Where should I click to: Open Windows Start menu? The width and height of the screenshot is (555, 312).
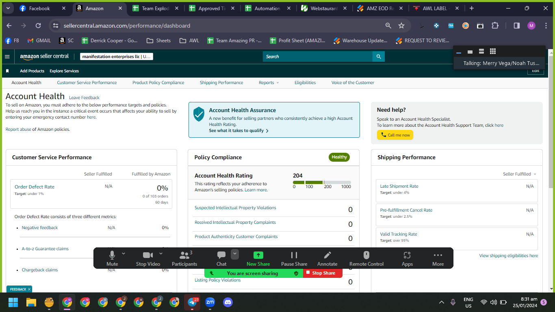tap(13, 302)
